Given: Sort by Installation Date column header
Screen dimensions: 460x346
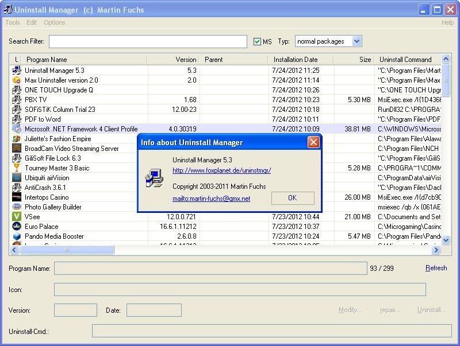Looking at the screenshot, I should (x=301, y=60).
